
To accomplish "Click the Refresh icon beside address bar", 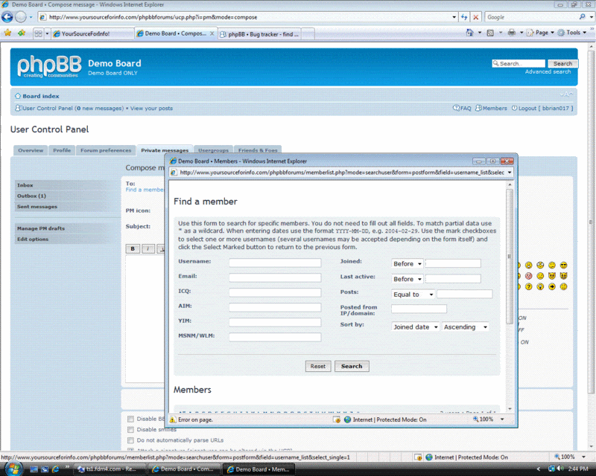I will [464, 17].
